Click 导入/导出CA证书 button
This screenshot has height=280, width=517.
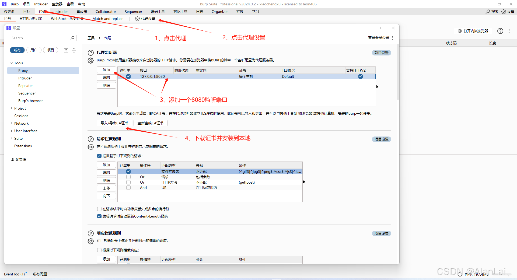point(114,123)
